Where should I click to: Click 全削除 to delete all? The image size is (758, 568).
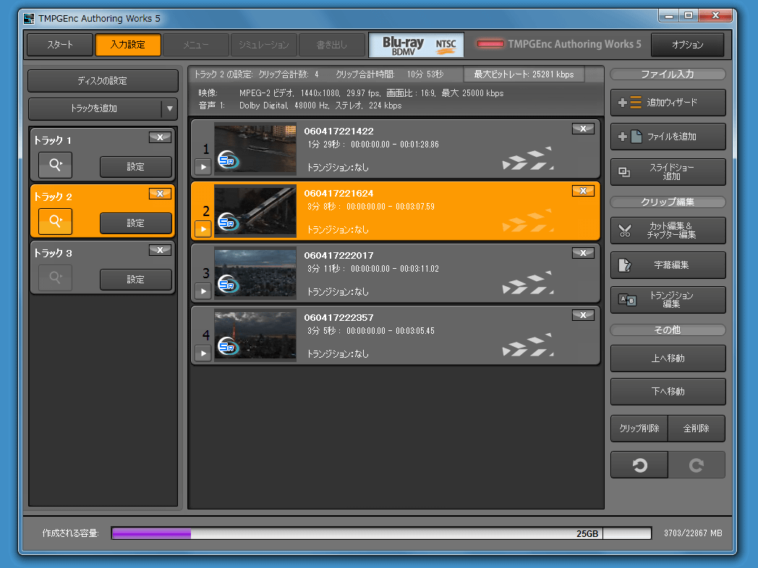696,429
